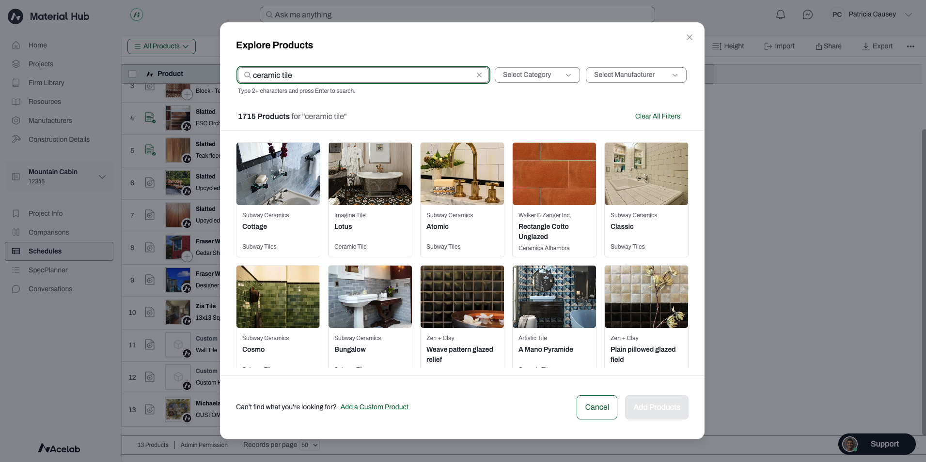Open the All Products filter dropdown
The width and height of the screenshot is (926, 462).
click(x=161, y=46)
